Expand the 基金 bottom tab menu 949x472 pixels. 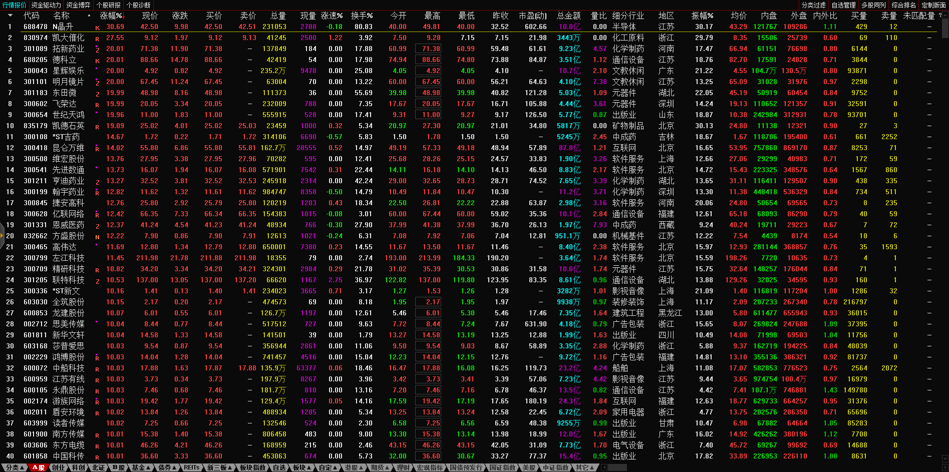[x=141, y=467]
